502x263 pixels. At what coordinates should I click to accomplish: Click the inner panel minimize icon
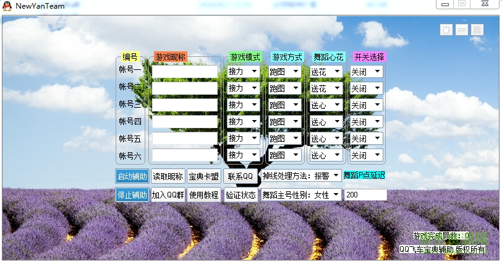pyautogui.click(x=461, y=30)
